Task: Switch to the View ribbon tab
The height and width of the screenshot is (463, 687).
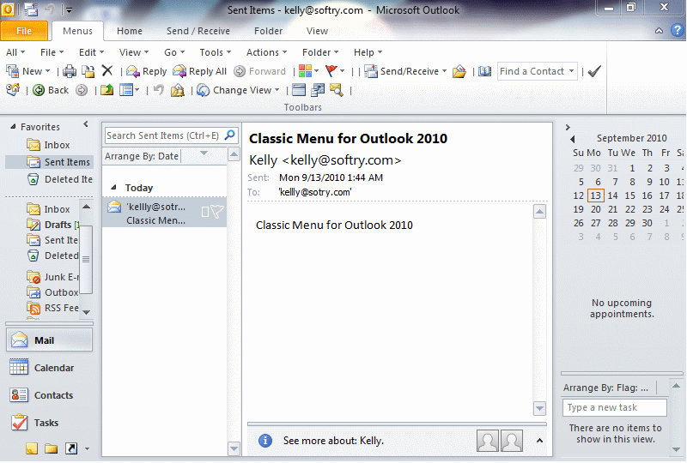Action: [x=317, y=31]
